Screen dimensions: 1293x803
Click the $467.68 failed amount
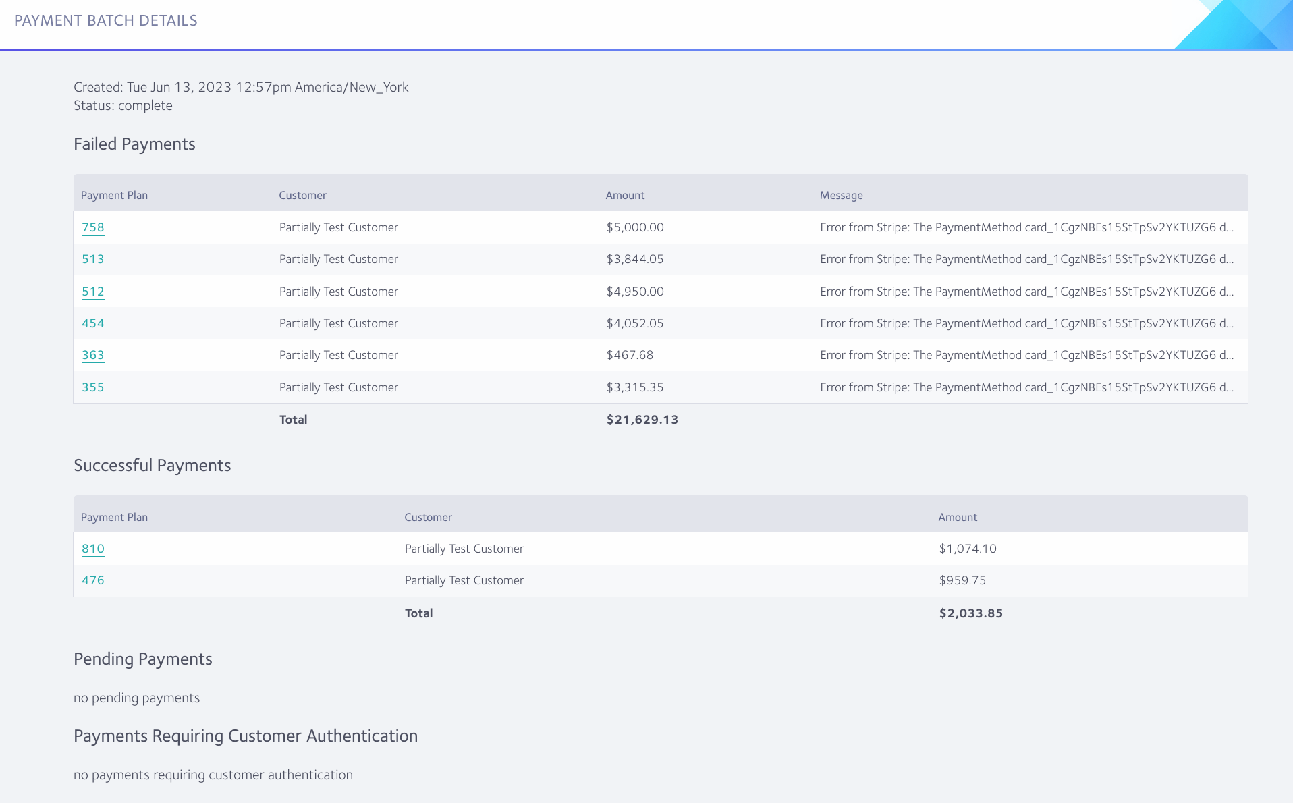pyautogui.click(x=630, y=355)
